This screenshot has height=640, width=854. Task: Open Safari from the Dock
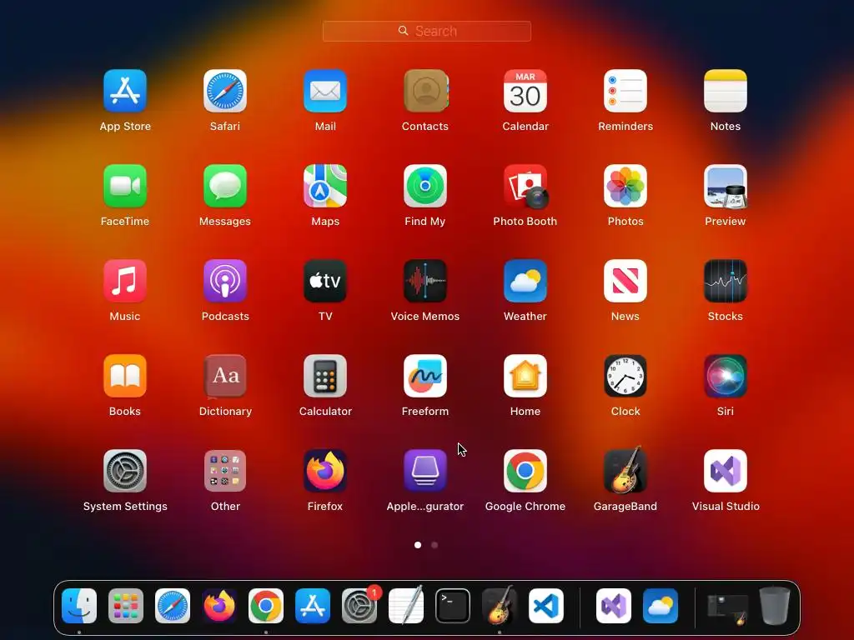tap(173, 606)
